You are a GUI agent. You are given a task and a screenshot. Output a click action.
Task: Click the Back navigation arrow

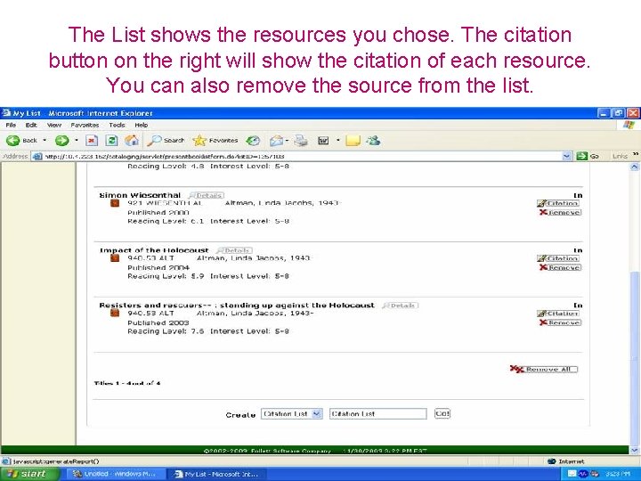tap(13, 141)
